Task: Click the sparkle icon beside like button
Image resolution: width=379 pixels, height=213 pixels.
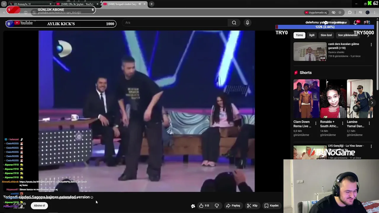Action: pyautogui.click(x=193, y=206)
